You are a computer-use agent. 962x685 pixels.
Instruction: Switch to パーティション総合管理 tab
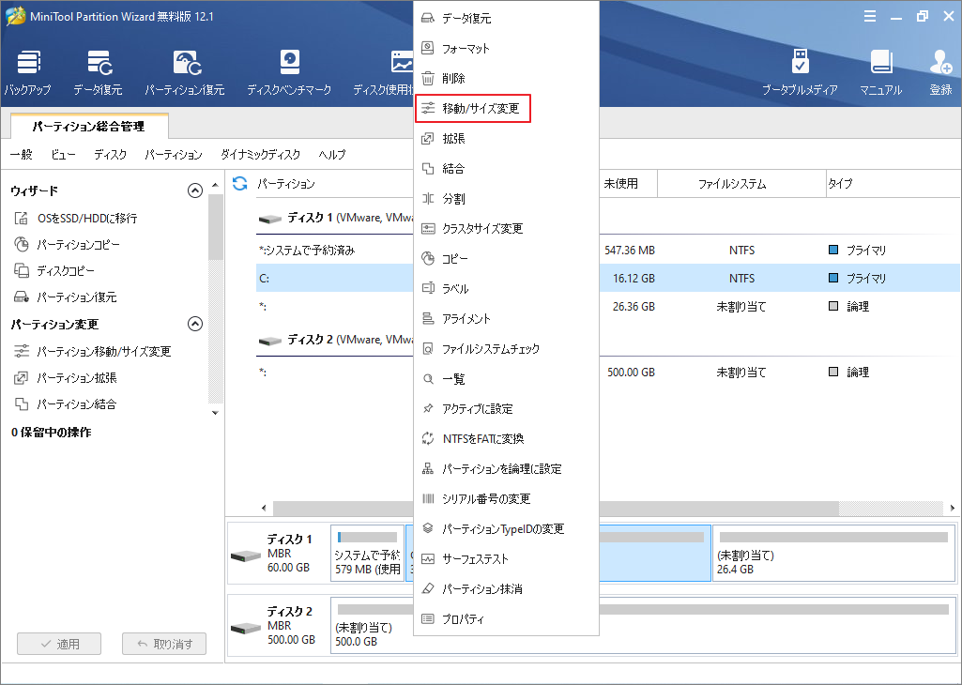point(89,127)
